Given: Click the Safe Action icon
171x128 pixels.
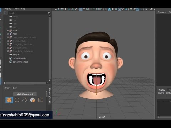Looking at the screenshot, I should click(x=97, y=9).
